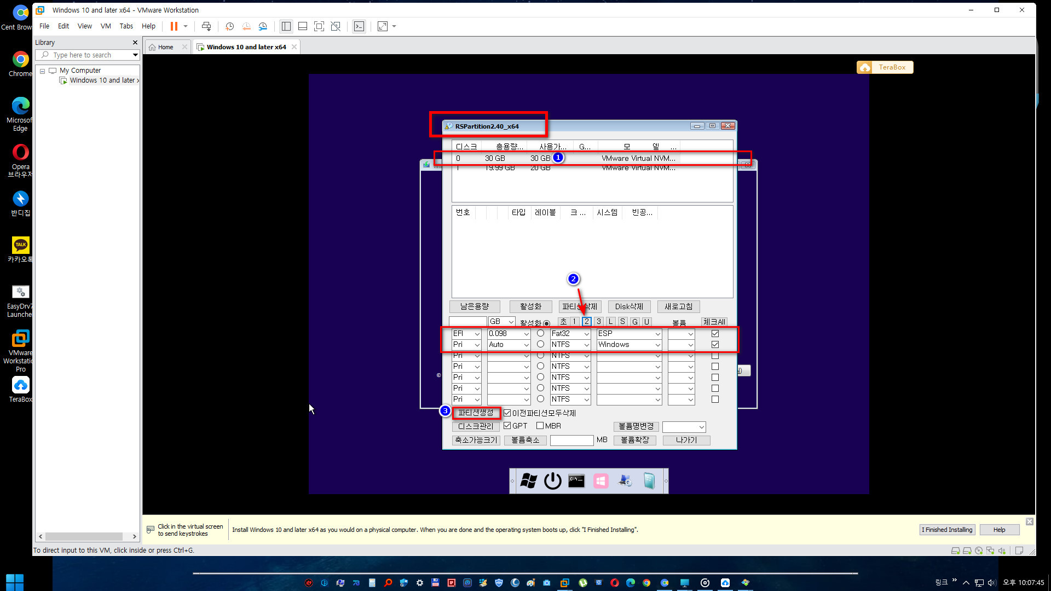Enter full screen mode icon

click(319, 26)
